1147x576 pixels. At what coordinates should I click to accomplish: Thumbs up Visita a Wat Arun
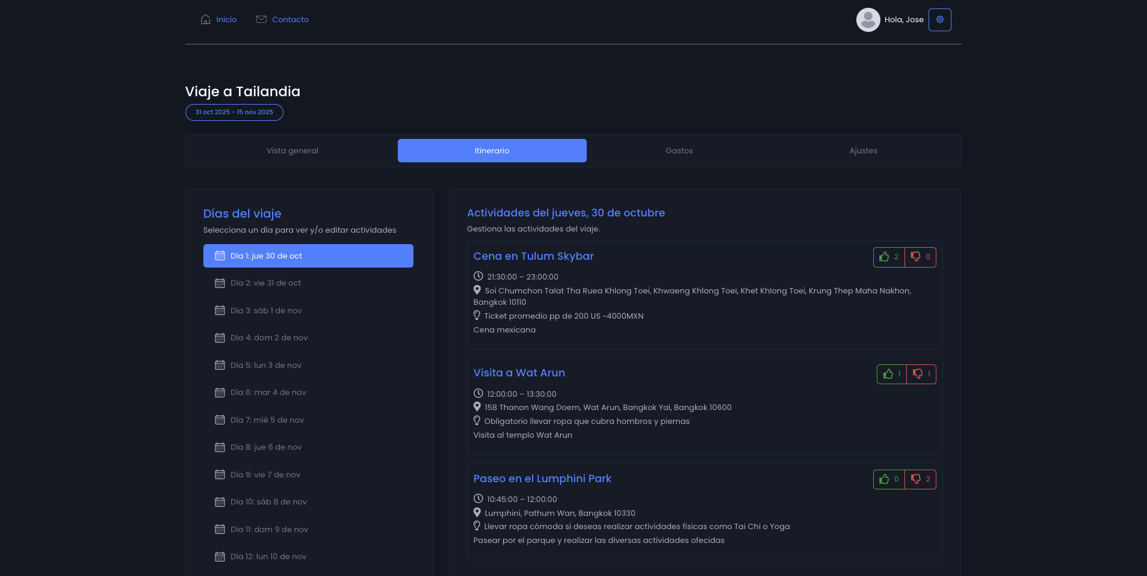(892, 374)
